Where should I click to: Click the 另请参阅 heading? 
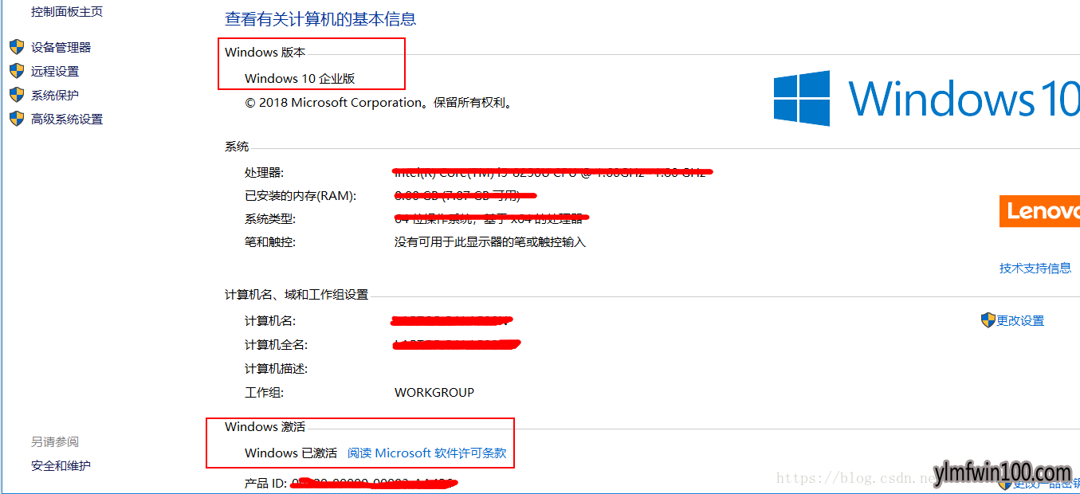pyautogui.click(x=55, y=441)
